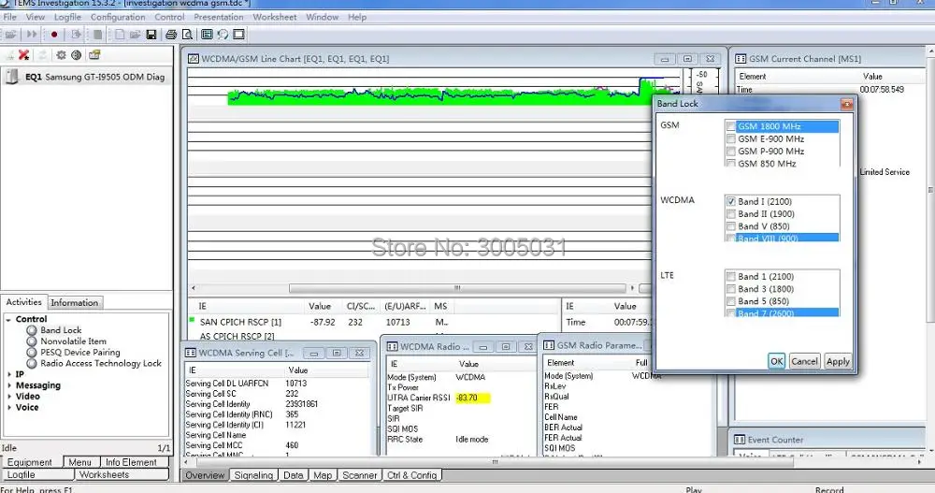
Task: Expand the Messaging activities node
Action: coord(9,385)
